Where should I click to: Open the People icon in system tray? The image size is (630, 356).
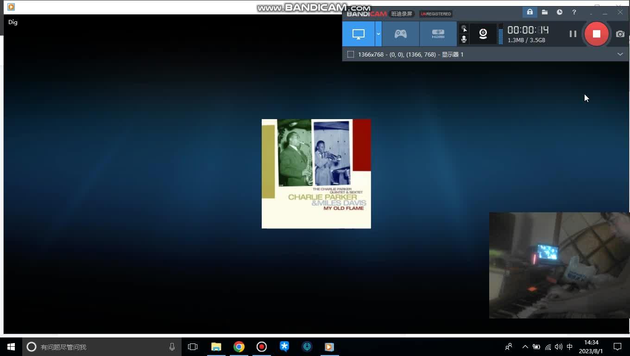(x=509, y=347)
